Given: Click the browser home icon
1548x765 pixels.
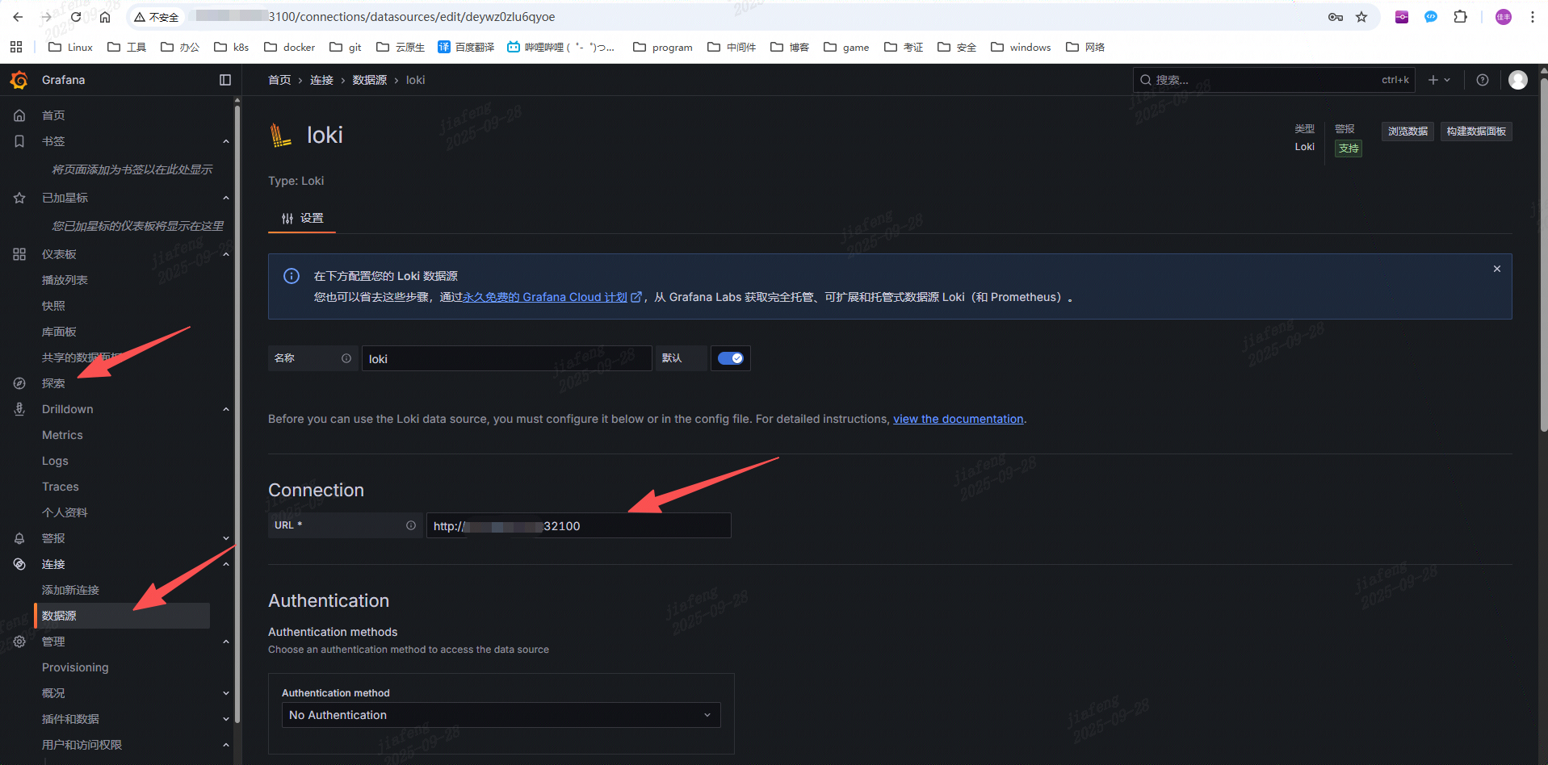Looking at the screenshot, I should [x=105, y=17].
